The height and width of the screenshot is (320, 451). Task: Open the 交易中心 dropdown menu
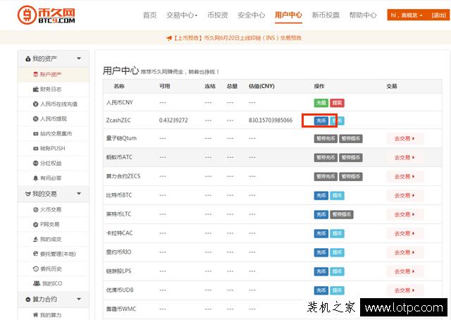coord(182,15)
